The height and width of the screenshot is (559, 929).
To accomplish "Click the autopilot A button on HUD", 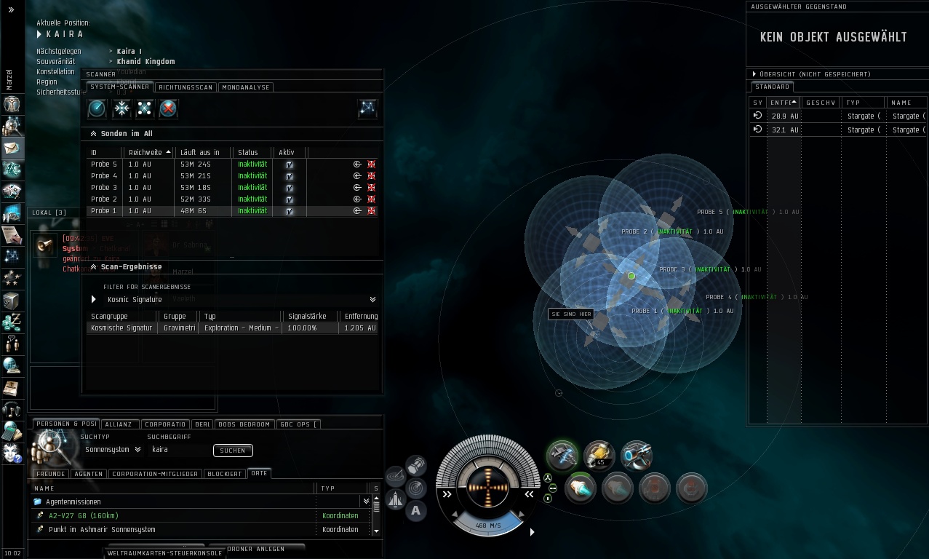I will [415, 510].
